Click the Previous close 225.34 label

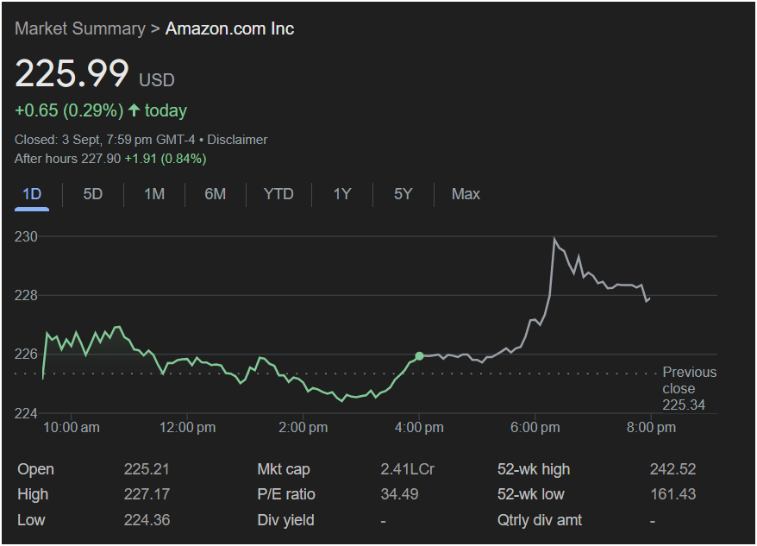coord(690,388)
